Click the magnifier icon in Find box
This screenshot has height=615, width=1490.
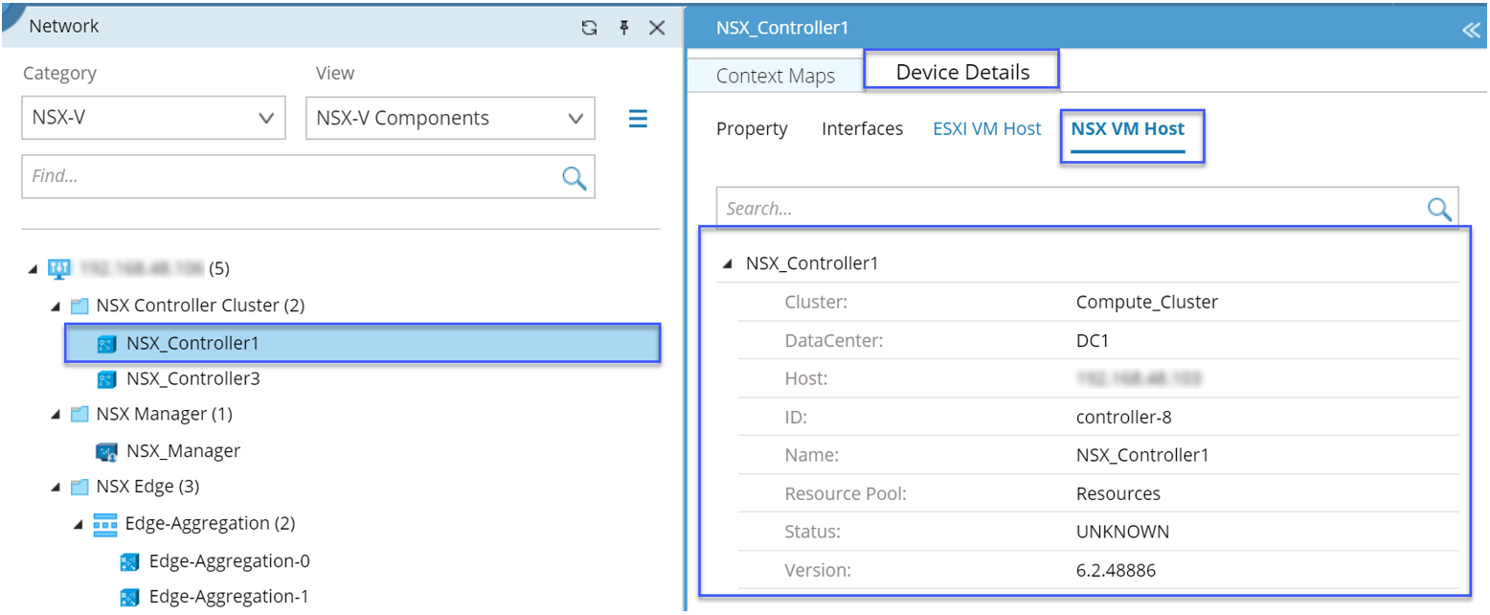pos(575,177)
